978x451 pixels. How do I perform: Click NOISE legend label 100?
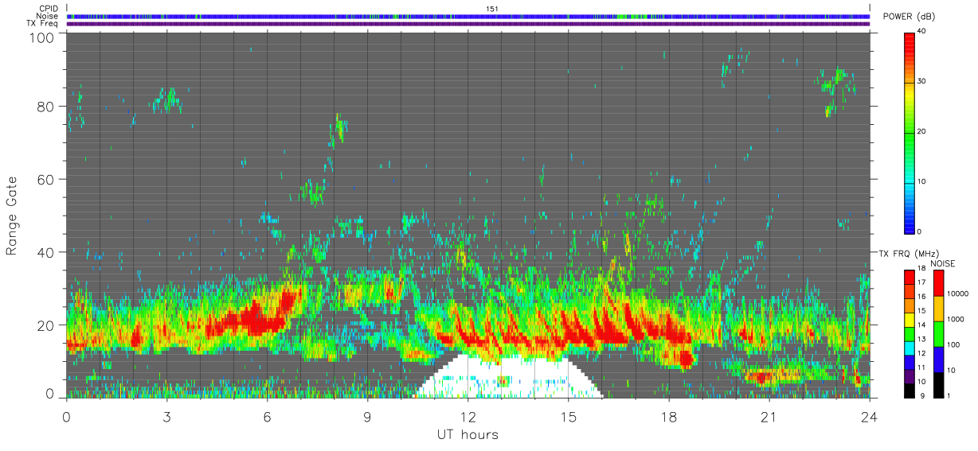point(953,345)
